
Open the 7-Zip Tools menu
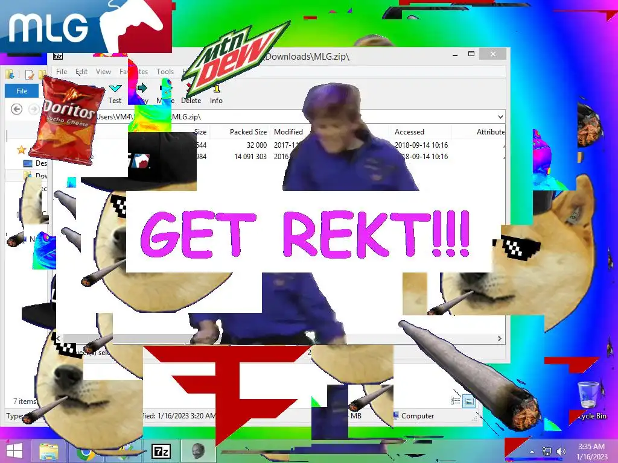[165, 72]
